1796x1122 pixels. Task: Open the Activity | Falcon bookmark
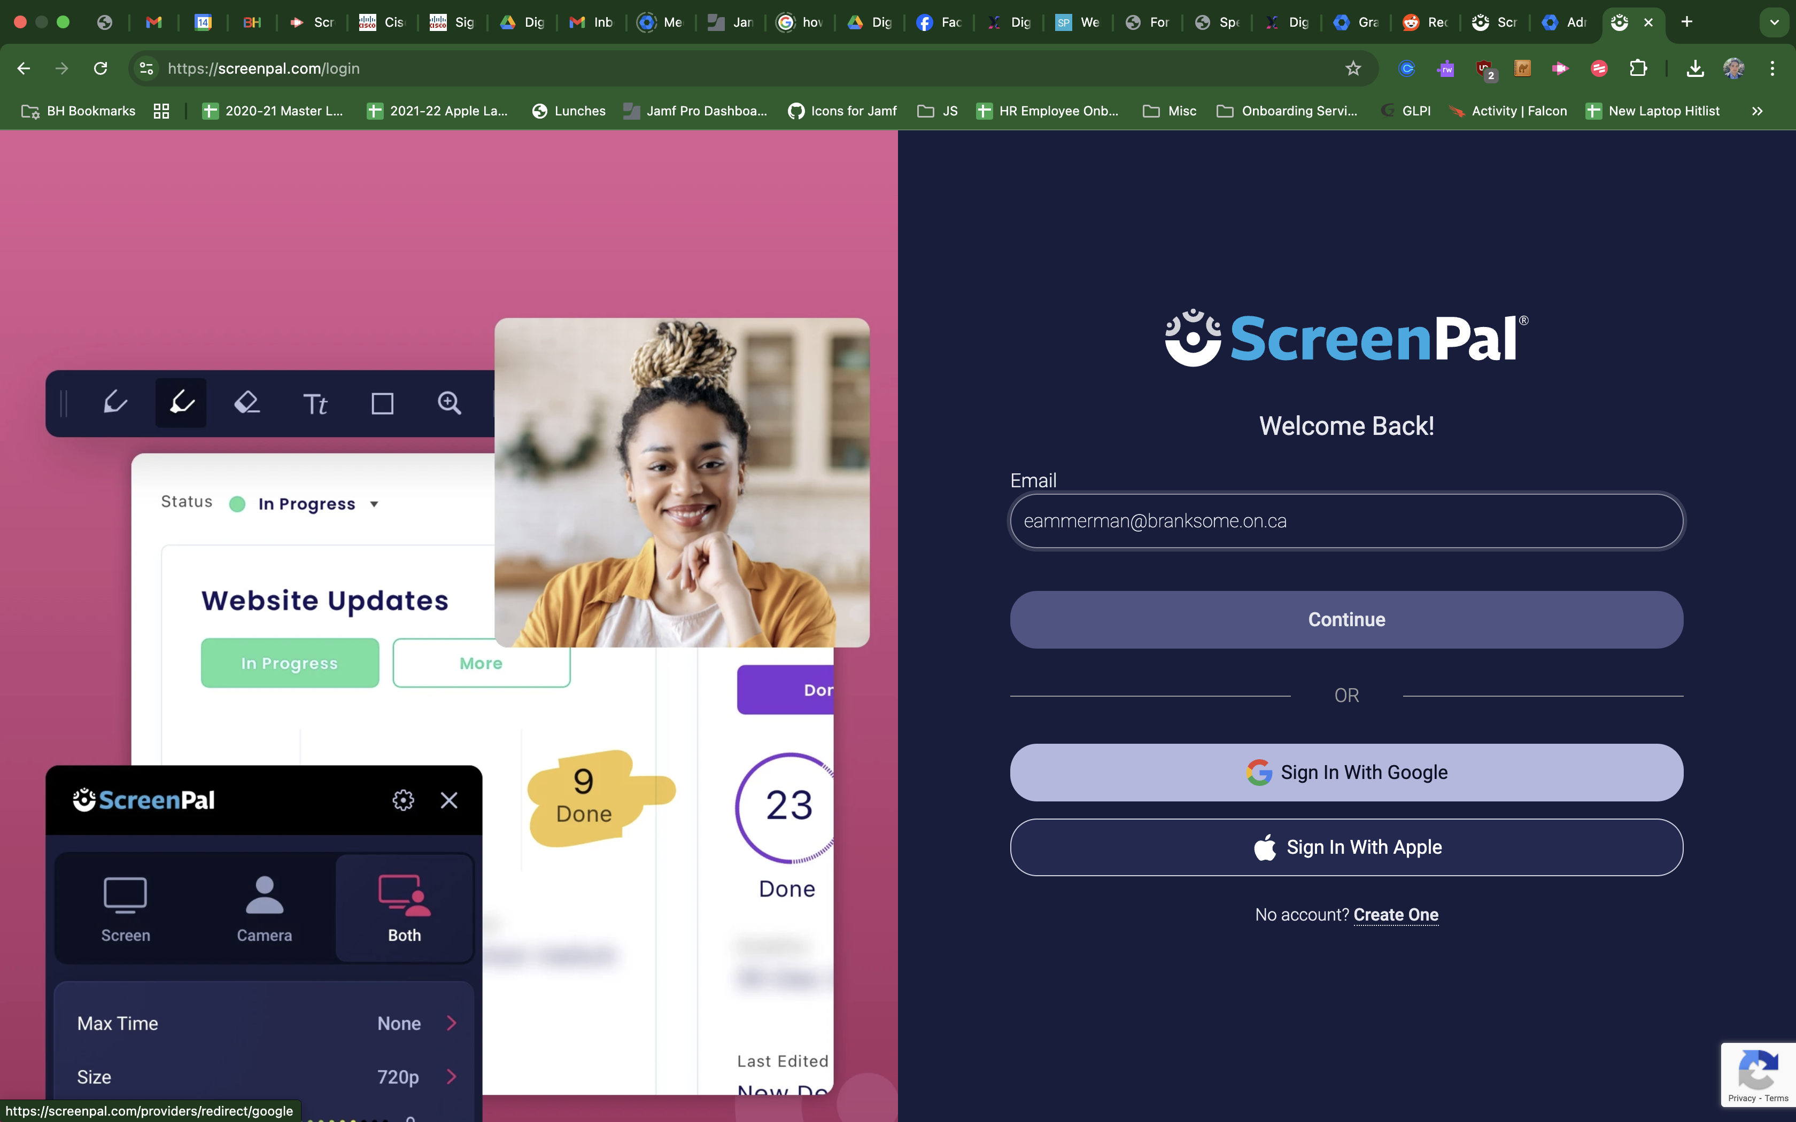click(1508, 111)
